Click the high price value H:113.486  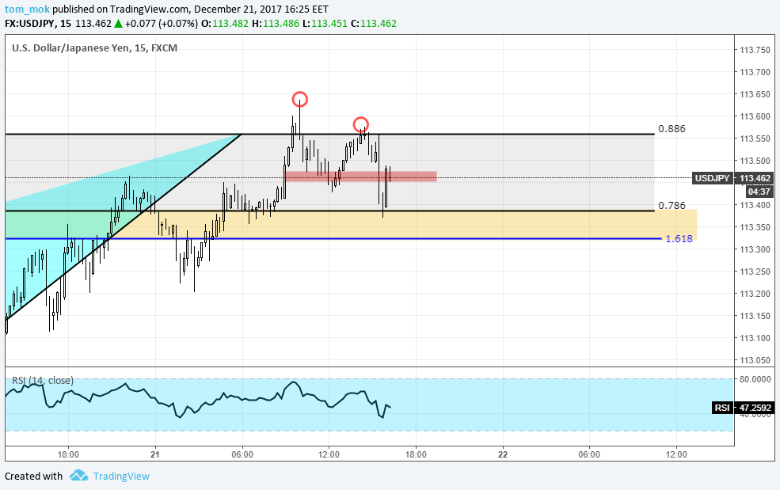275,24
